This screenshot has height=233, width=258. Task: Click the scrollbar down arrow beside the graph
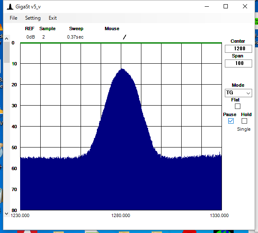[6, 213]
